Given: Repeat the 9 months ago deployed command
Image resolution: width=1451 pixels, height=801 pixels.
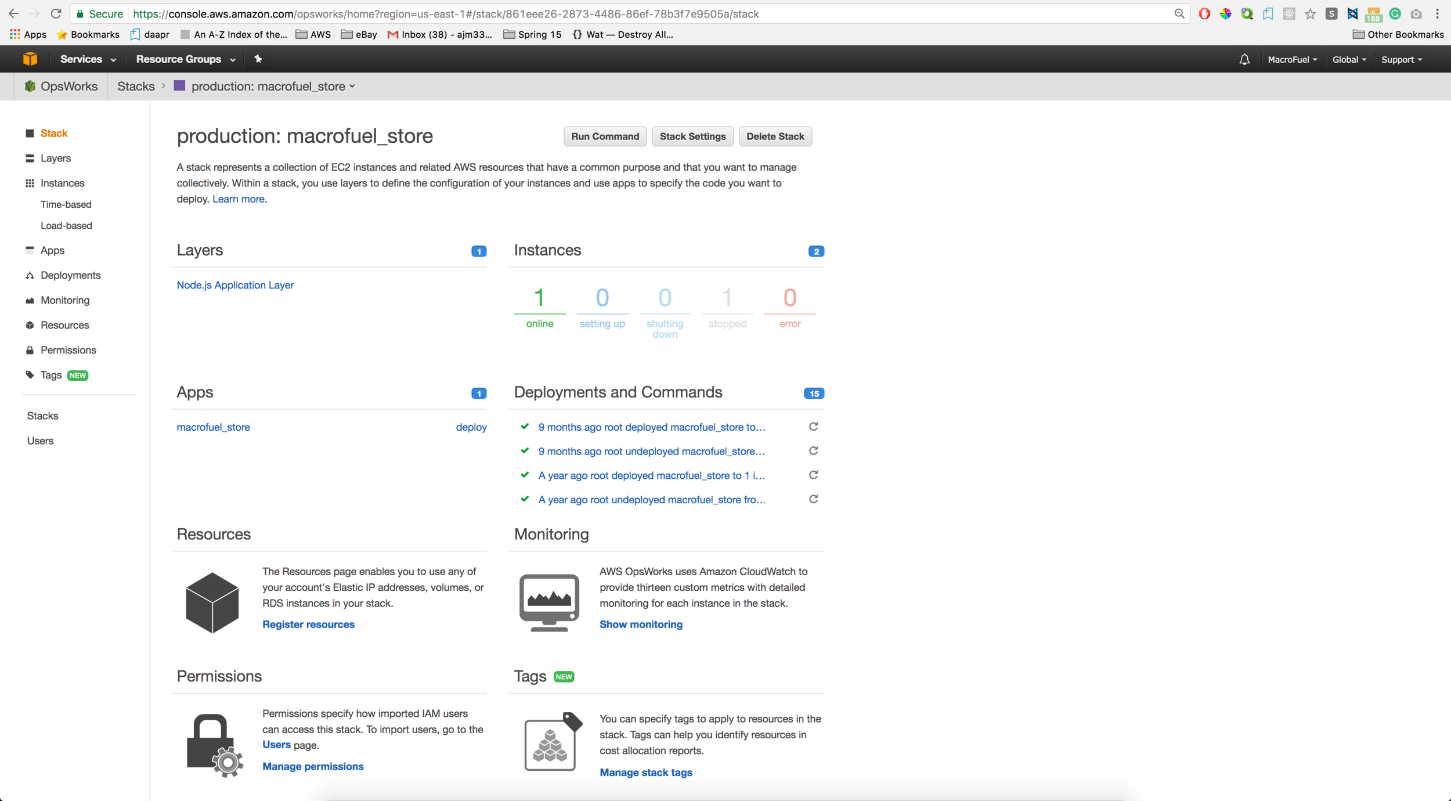Looking at the screenshot, I should point(813,427).
